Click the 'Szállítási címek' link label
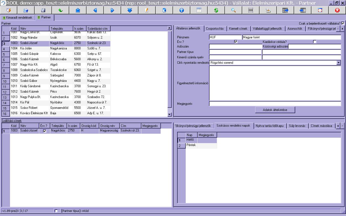Screen dimensions: 346x216 point(12,121)
